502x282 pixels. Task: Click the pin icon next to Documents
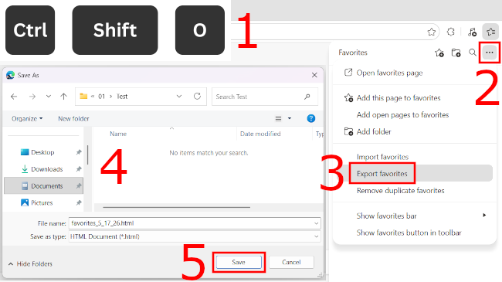79,186
